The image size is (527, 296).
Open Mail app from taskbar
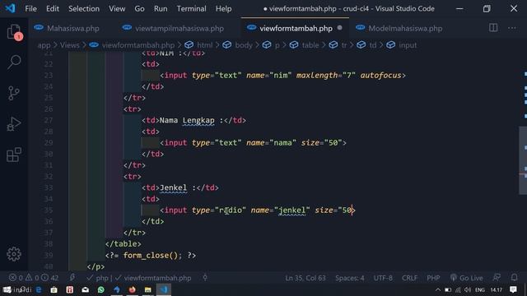86,289
